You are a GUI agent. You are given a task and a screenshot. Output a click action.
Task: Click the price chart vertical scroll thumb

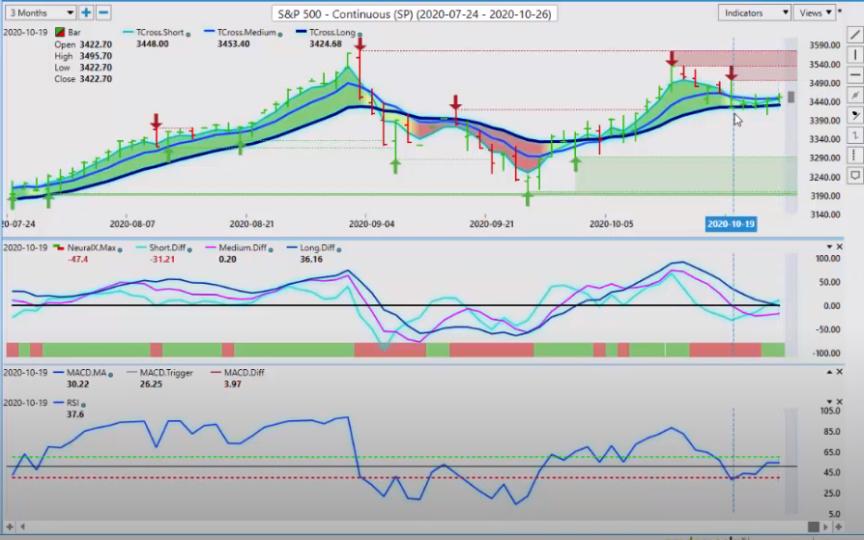click(792, 97)
